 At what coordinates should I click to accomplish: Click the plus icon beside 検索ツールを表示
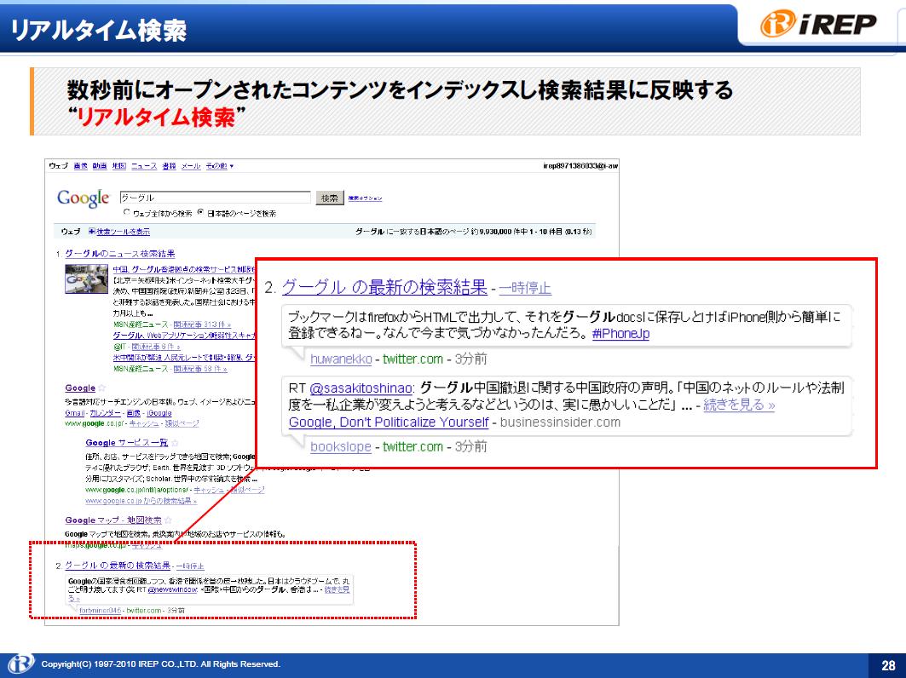[x=92, y=232]
